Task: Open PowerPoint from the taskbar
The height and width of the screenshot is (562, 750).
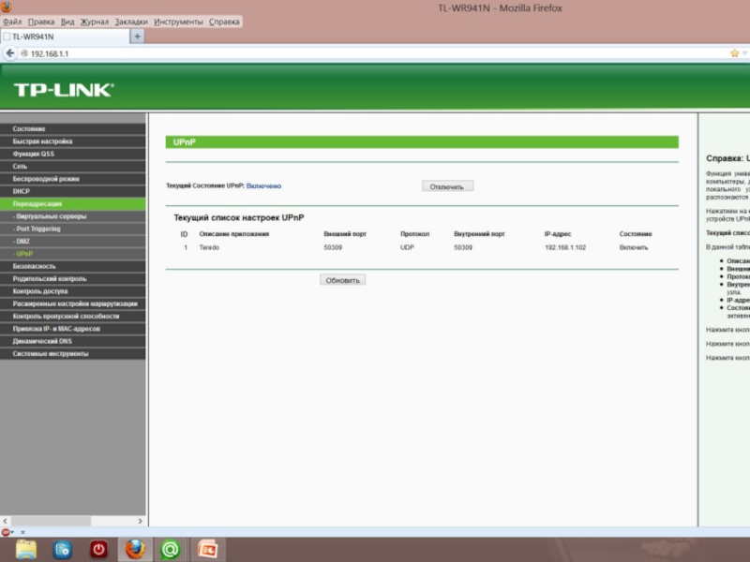Action: point(207,549)
